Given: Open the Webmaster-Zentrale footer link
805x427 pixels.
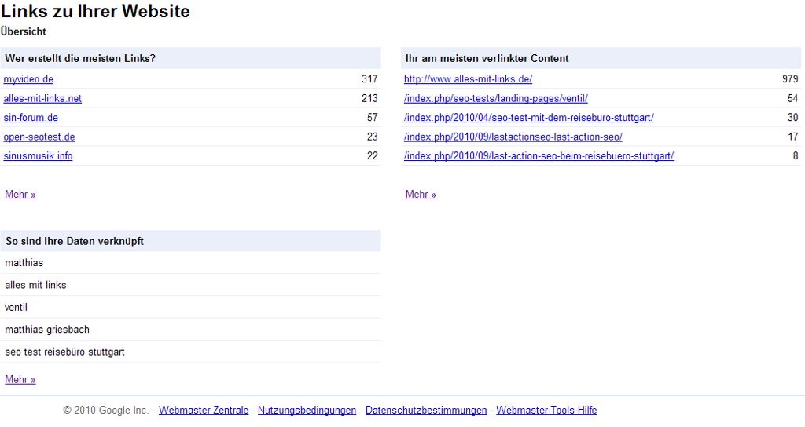Looking at the screenshot, I should coord(204,410).
